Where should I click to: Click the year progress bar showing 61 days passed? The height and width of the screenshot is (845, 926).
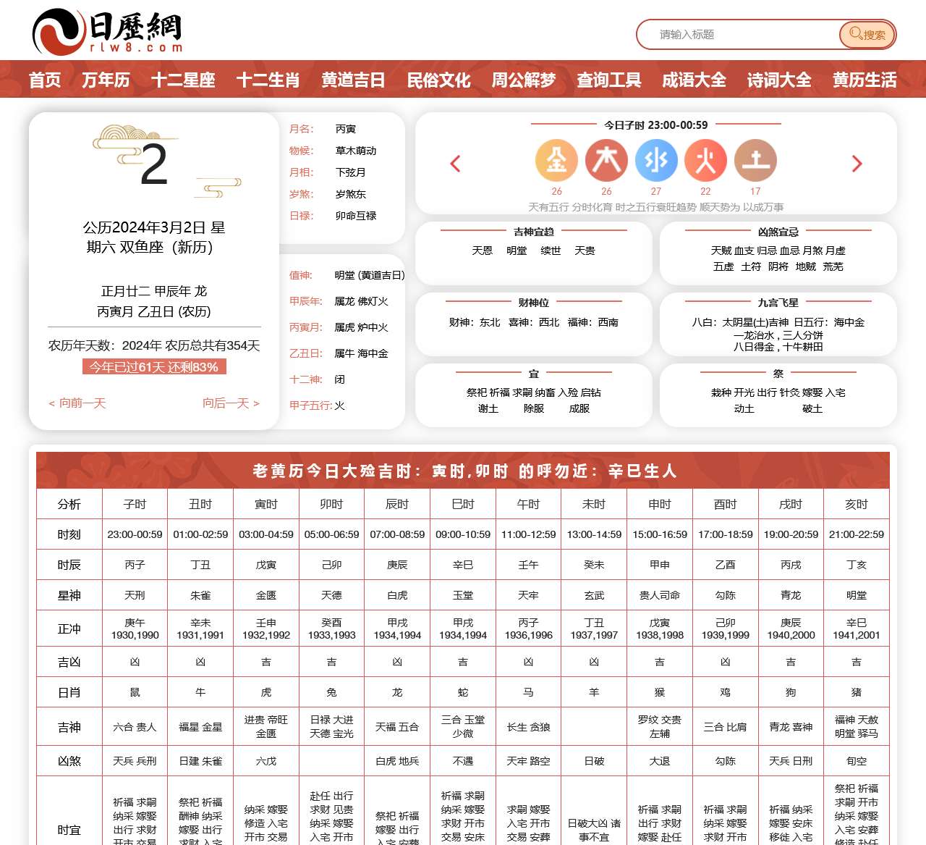click(154, 367)
